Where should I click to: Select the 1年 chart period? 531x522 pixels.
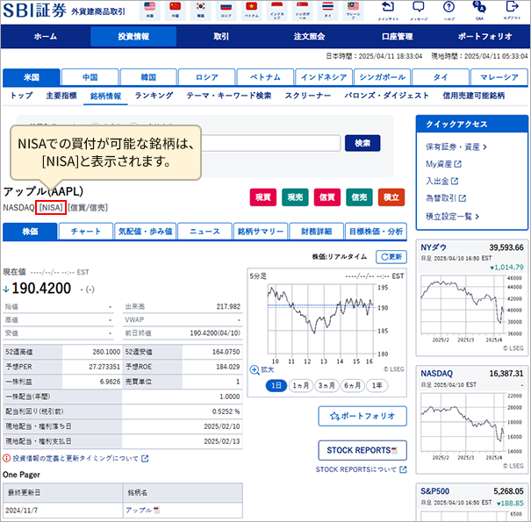[377, 385]
